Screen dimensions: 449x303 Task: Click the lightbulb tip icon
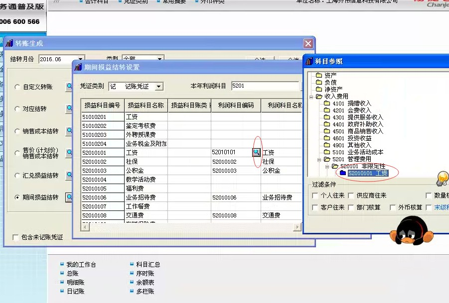click(x=442, y=178)
